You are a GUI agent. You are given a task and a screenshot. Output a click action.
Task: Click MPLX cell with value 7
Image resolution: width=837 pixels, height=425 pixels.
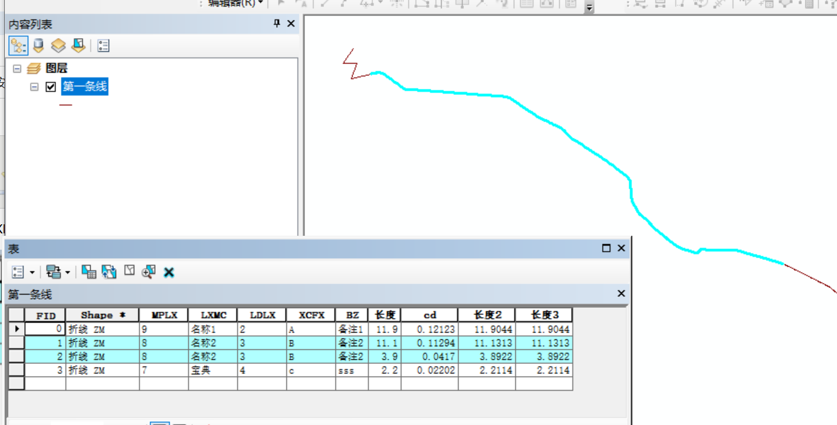tap(164, 369)
